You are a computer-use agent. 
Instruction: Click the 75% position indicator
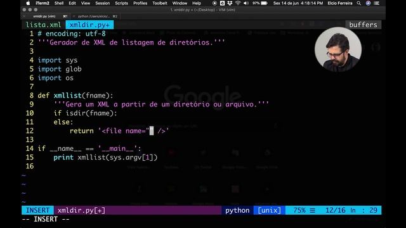[299, 210]
